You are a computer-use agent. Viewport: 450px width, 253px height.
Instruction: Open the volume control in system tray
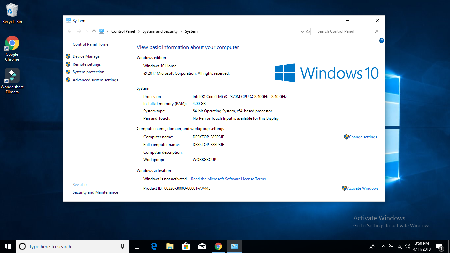click(x=408, y=246)
